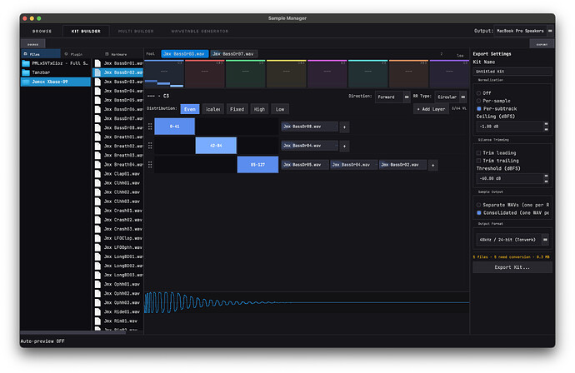The width and height of the screenshot is (575, 373).
Task: Toggle the Source panel tab
Action: tap(33, 44)
